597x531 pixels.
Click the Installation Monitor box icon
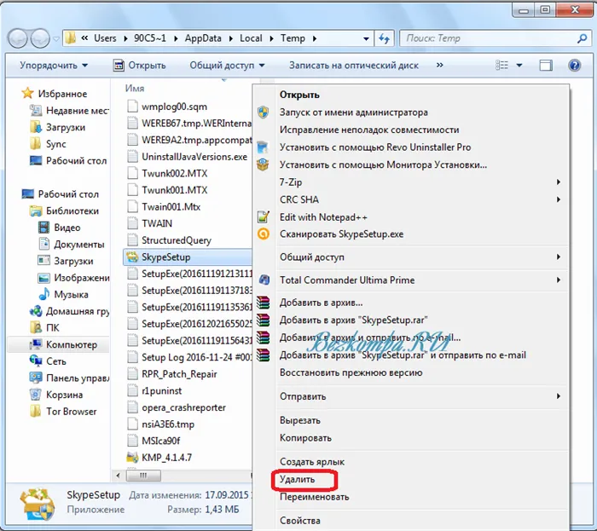263,164
